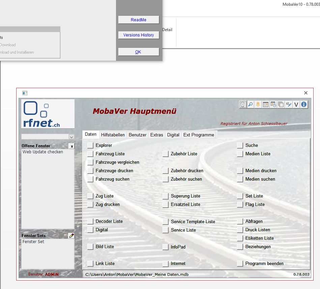Viewport: 320px width, 289px height.
Task: Click the Service Template Liste box
Action: tap(166, 221)
